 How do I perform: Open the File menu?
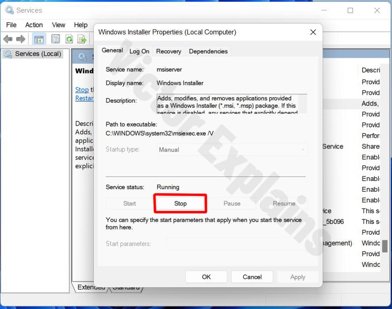11,25
